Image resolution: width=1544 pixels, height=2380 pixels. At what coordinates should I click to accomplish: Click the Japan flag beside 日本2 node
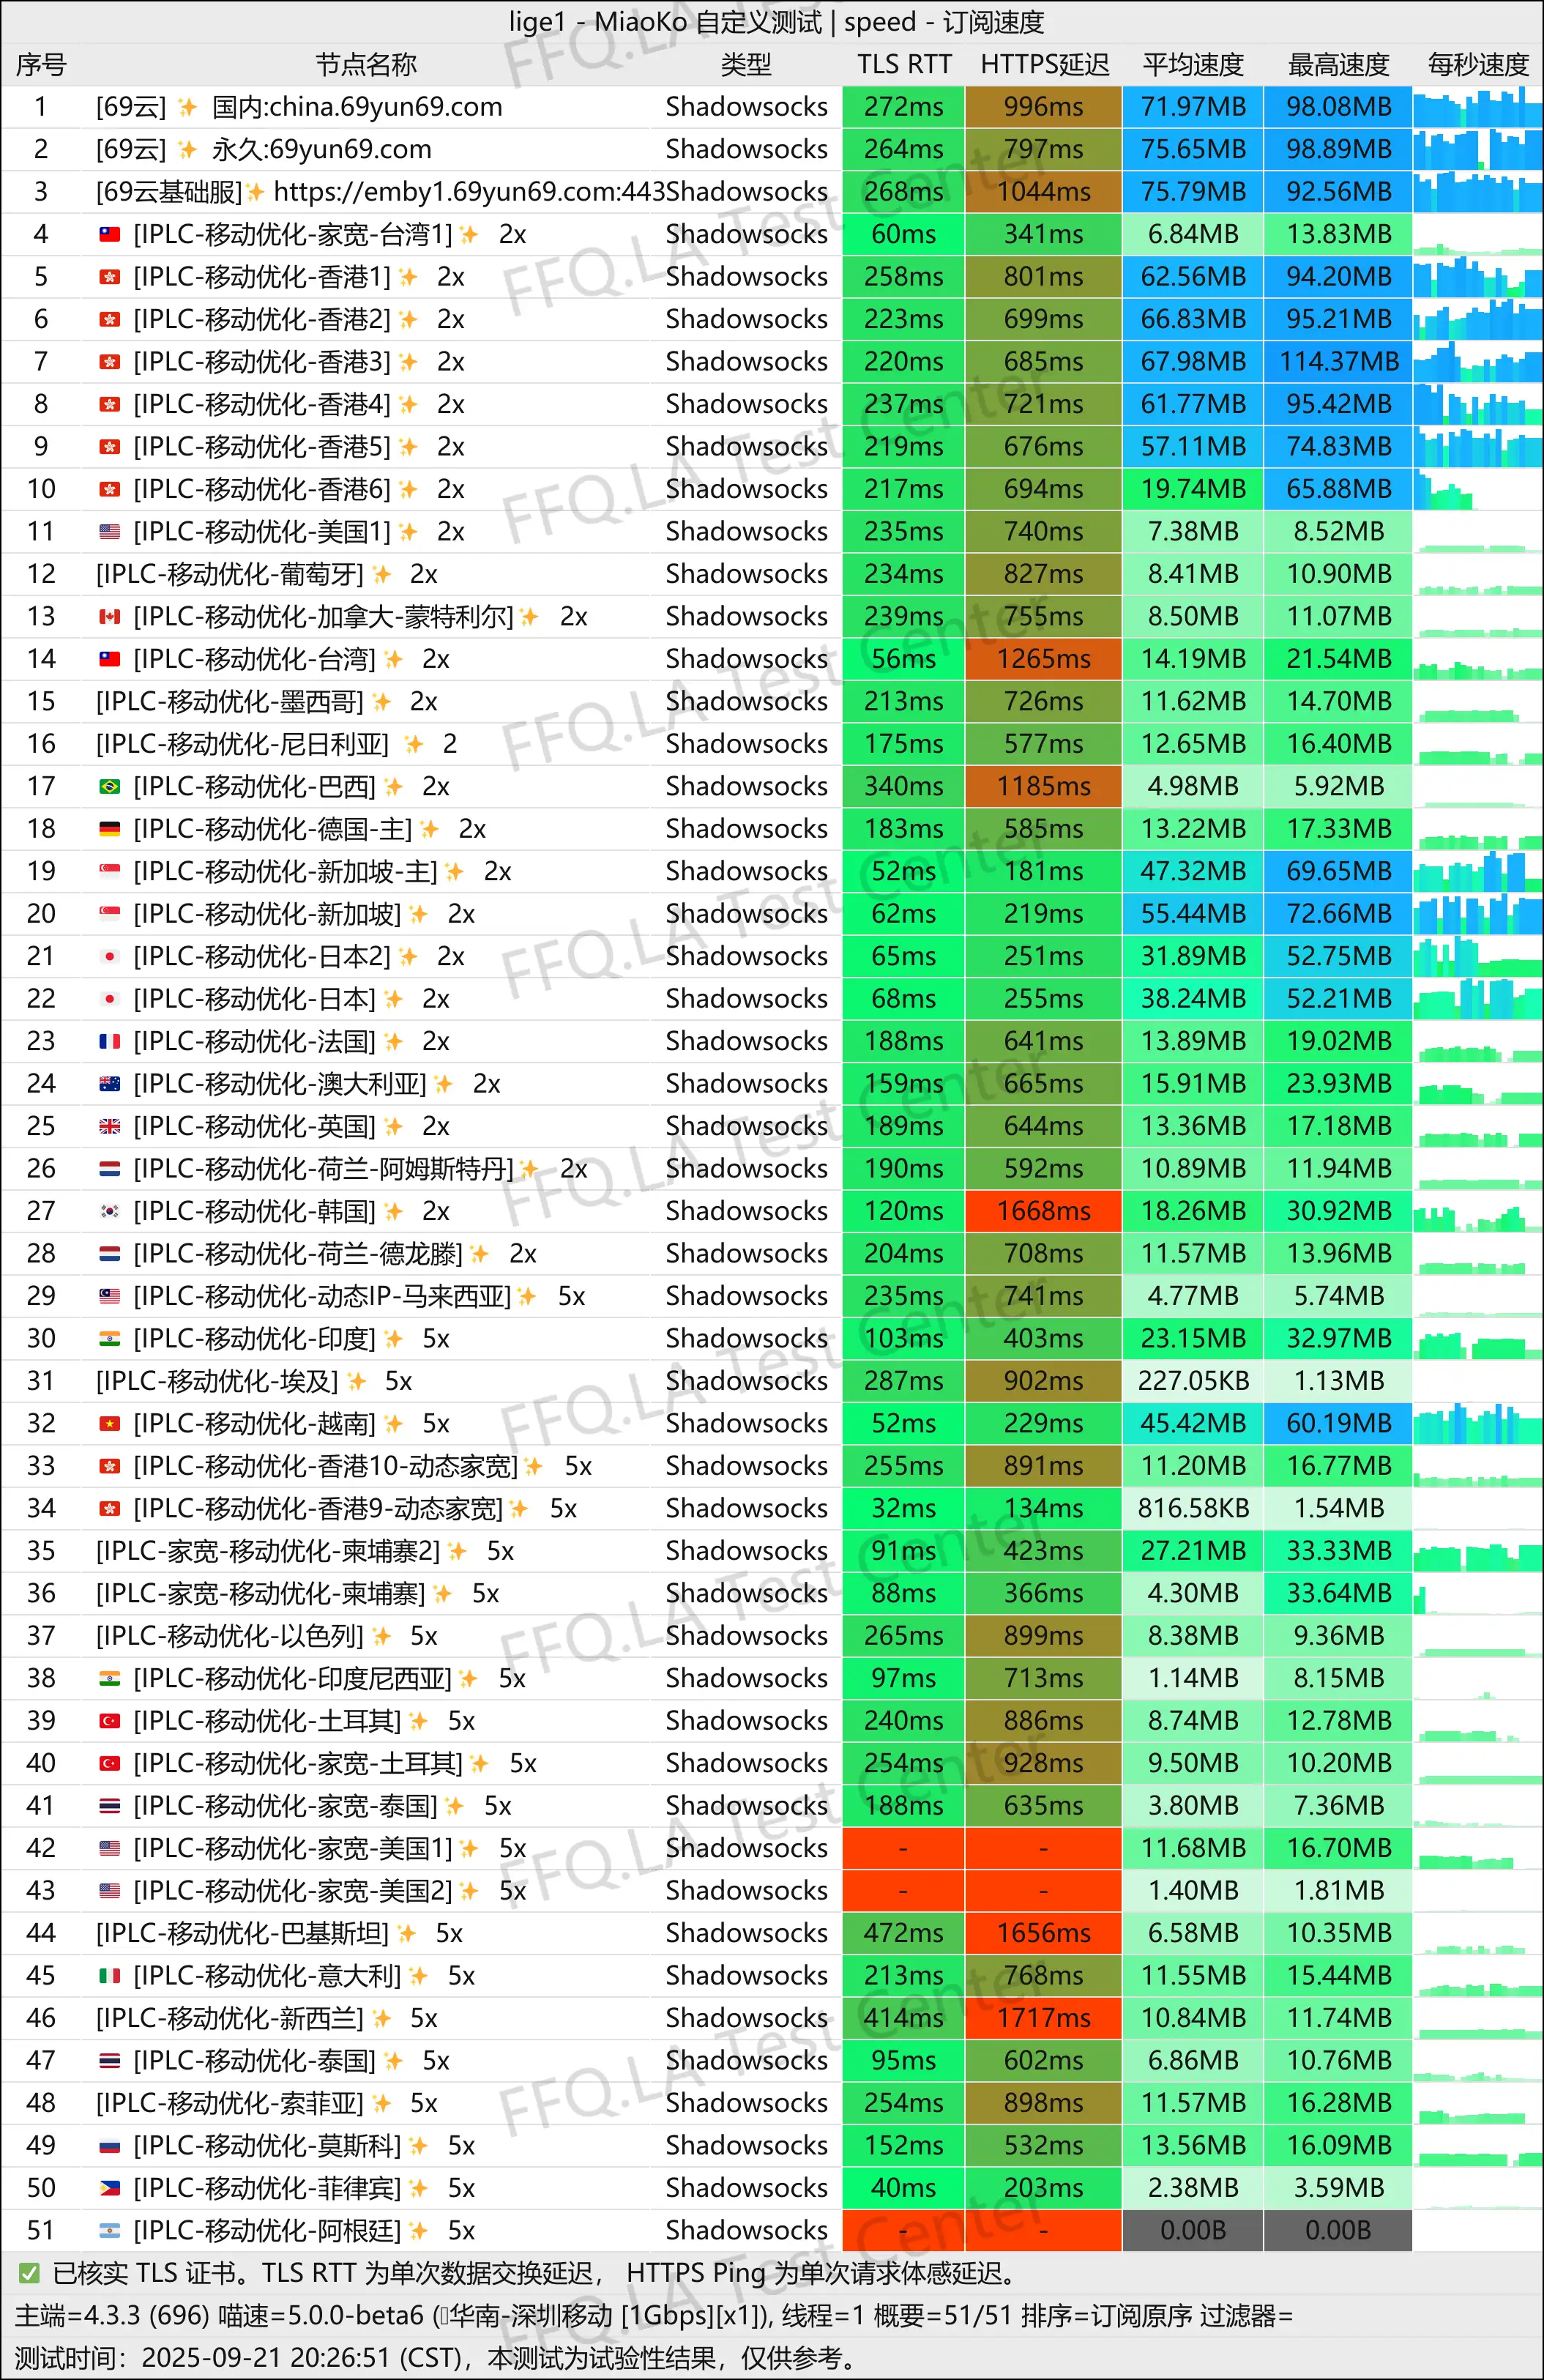[110, 956]
